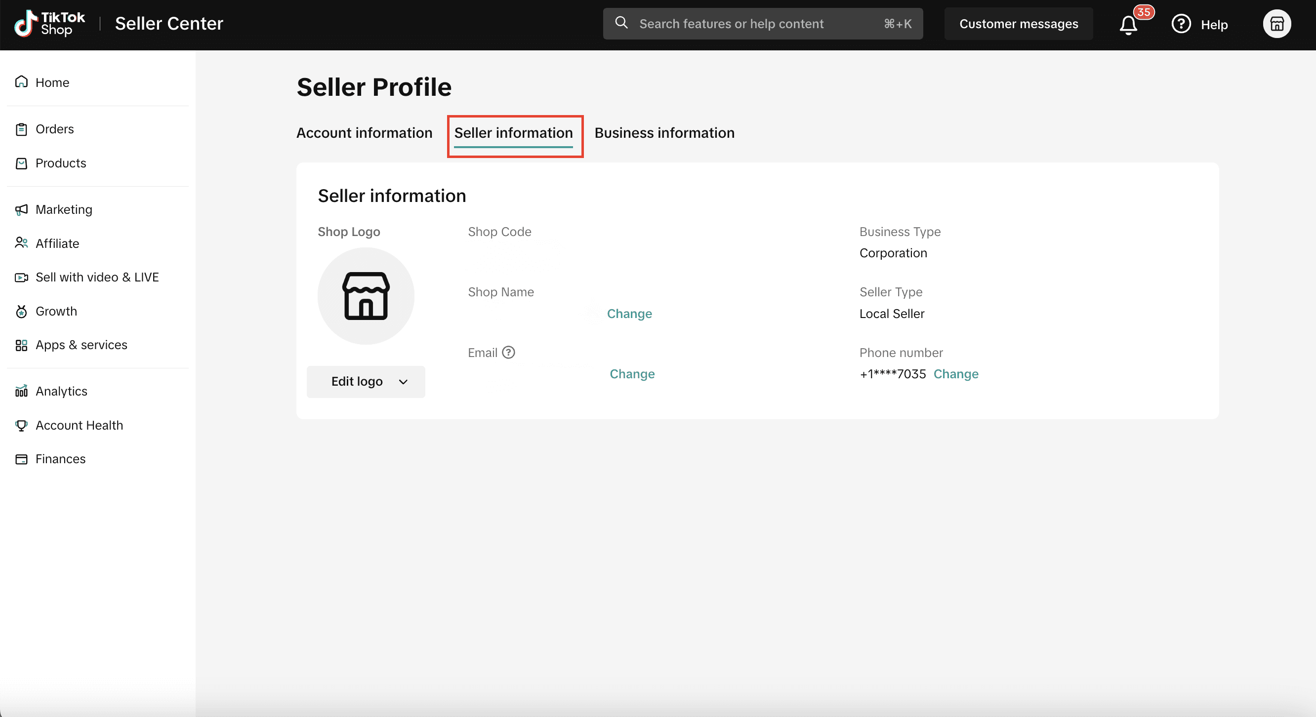Click the shop avatar icon in header
1316x717 pixels.
1276,24
